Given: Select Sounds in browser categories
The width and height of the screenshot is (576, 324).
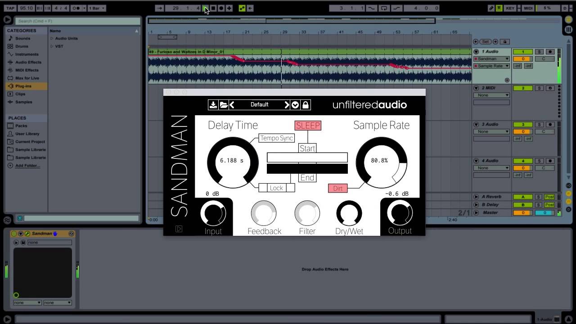Looking at the screenshot, I should (22, 38).
